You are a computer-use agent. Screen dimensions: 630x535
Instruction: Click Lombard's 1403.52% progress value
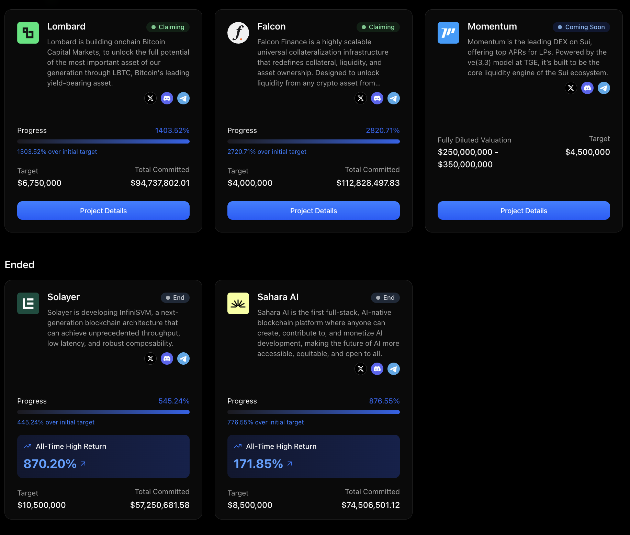(x=172, y=130)
